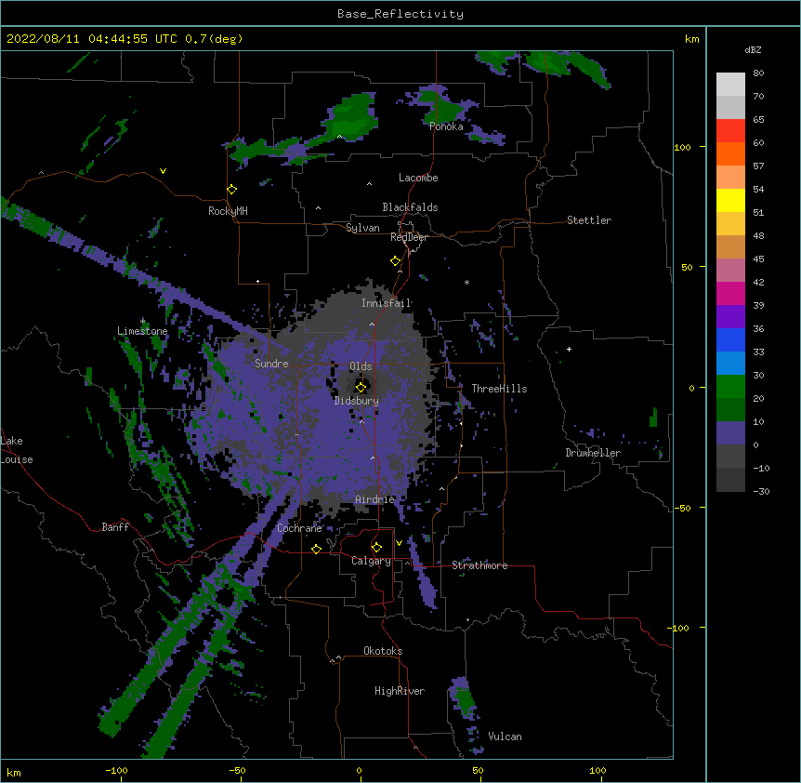Image resolution: width=801 pixels, height=783 pixels.
Task: Click the RockyMH town label
Action: [228, 211]
